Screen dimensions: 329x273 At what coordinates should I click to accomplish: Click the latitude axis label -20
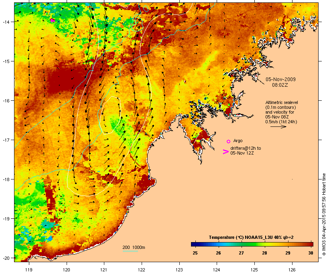click(x=6, y=258)
